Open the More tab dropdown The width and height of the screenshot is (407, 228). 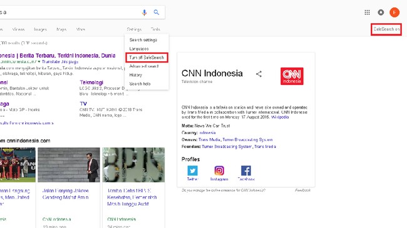click(81, 29)
